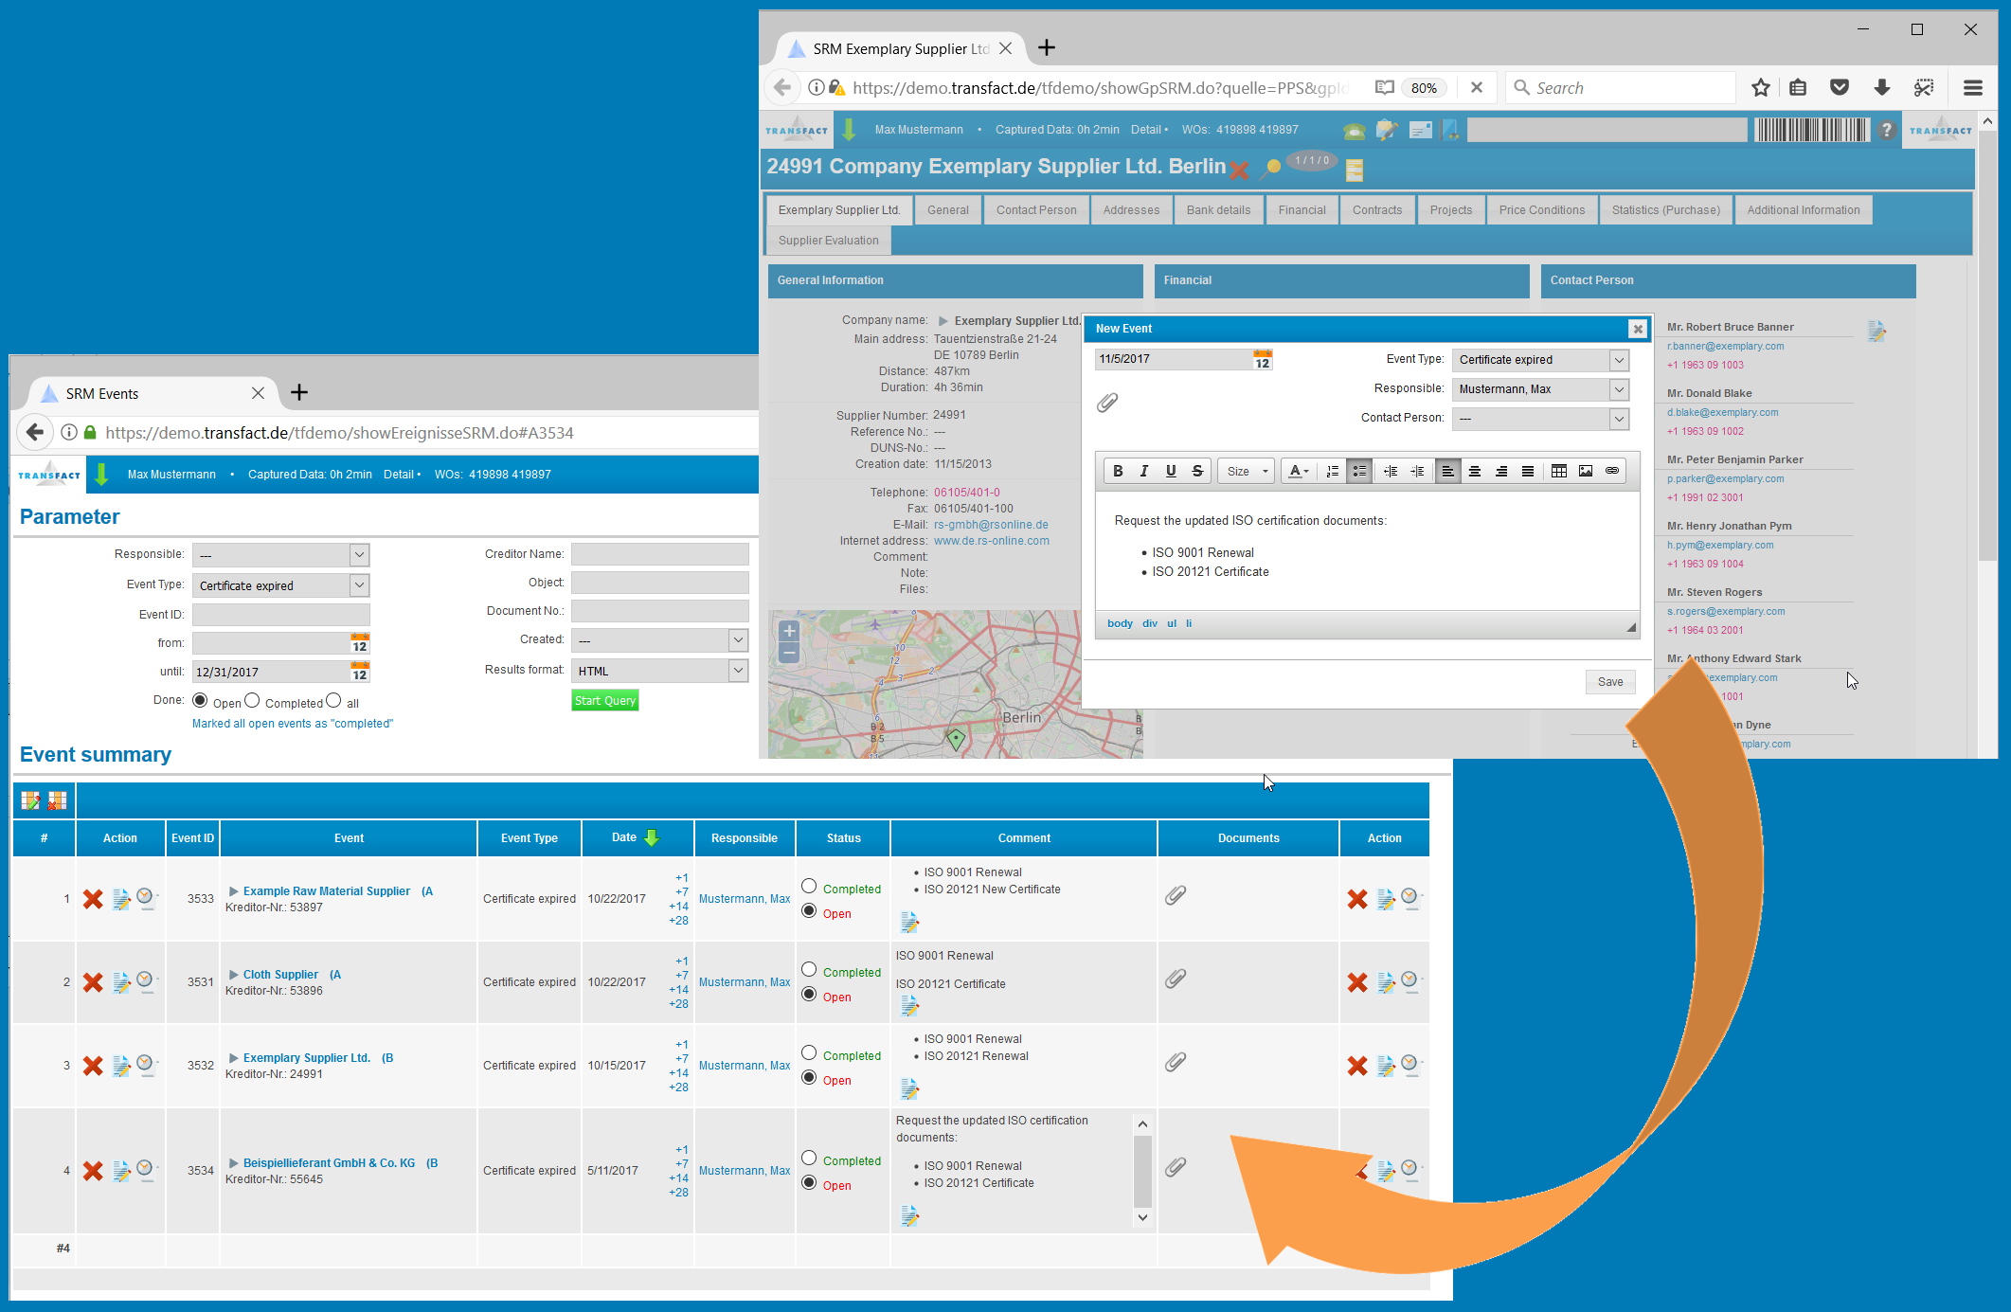The width and height of the screenshot is (2011, 1312).
Task: Open Exemplary Supplier Ltd. event link
Action: pos(307,1058)
